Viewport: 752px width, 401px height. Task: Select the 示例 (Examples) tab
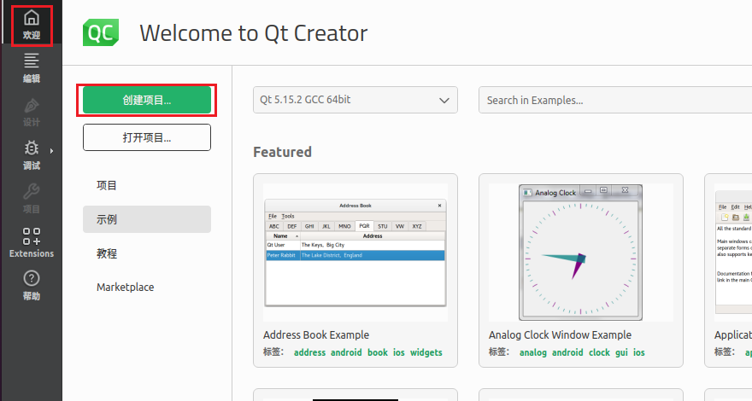pyautogui.click(x=147, y=219)
